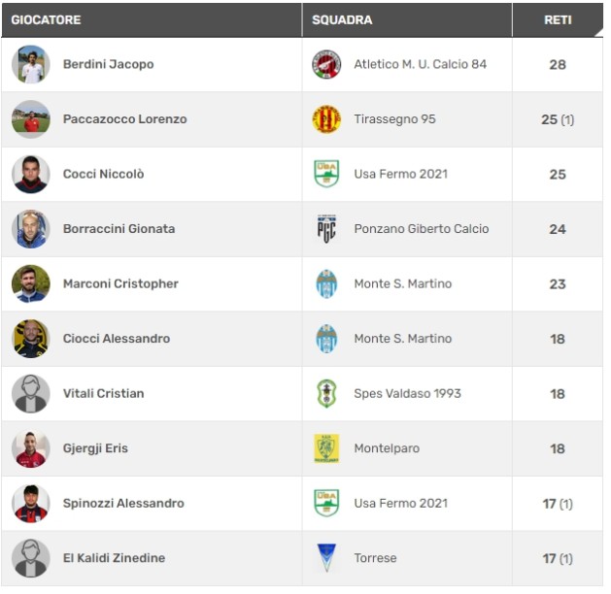Click Paccazocco Lorenzo's profile picture
Image resolution: width=611 pixels, height=594 pixels.
click(31, 119)
